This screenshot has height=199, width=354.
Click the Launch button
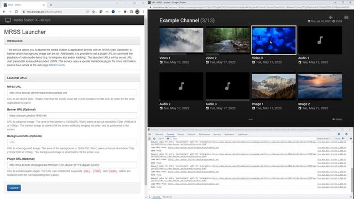14,188
